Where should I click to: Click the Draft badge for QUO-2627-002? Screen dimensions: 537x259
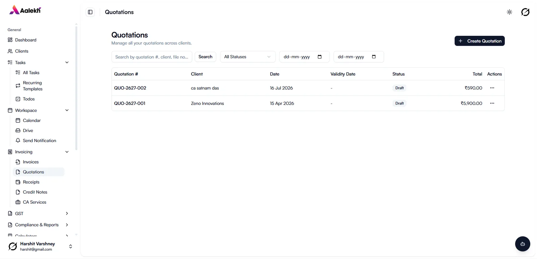[399, 88]
